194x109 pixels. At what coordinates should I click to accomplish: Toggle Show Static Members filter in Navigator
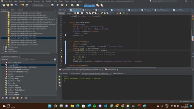(10, 98)
